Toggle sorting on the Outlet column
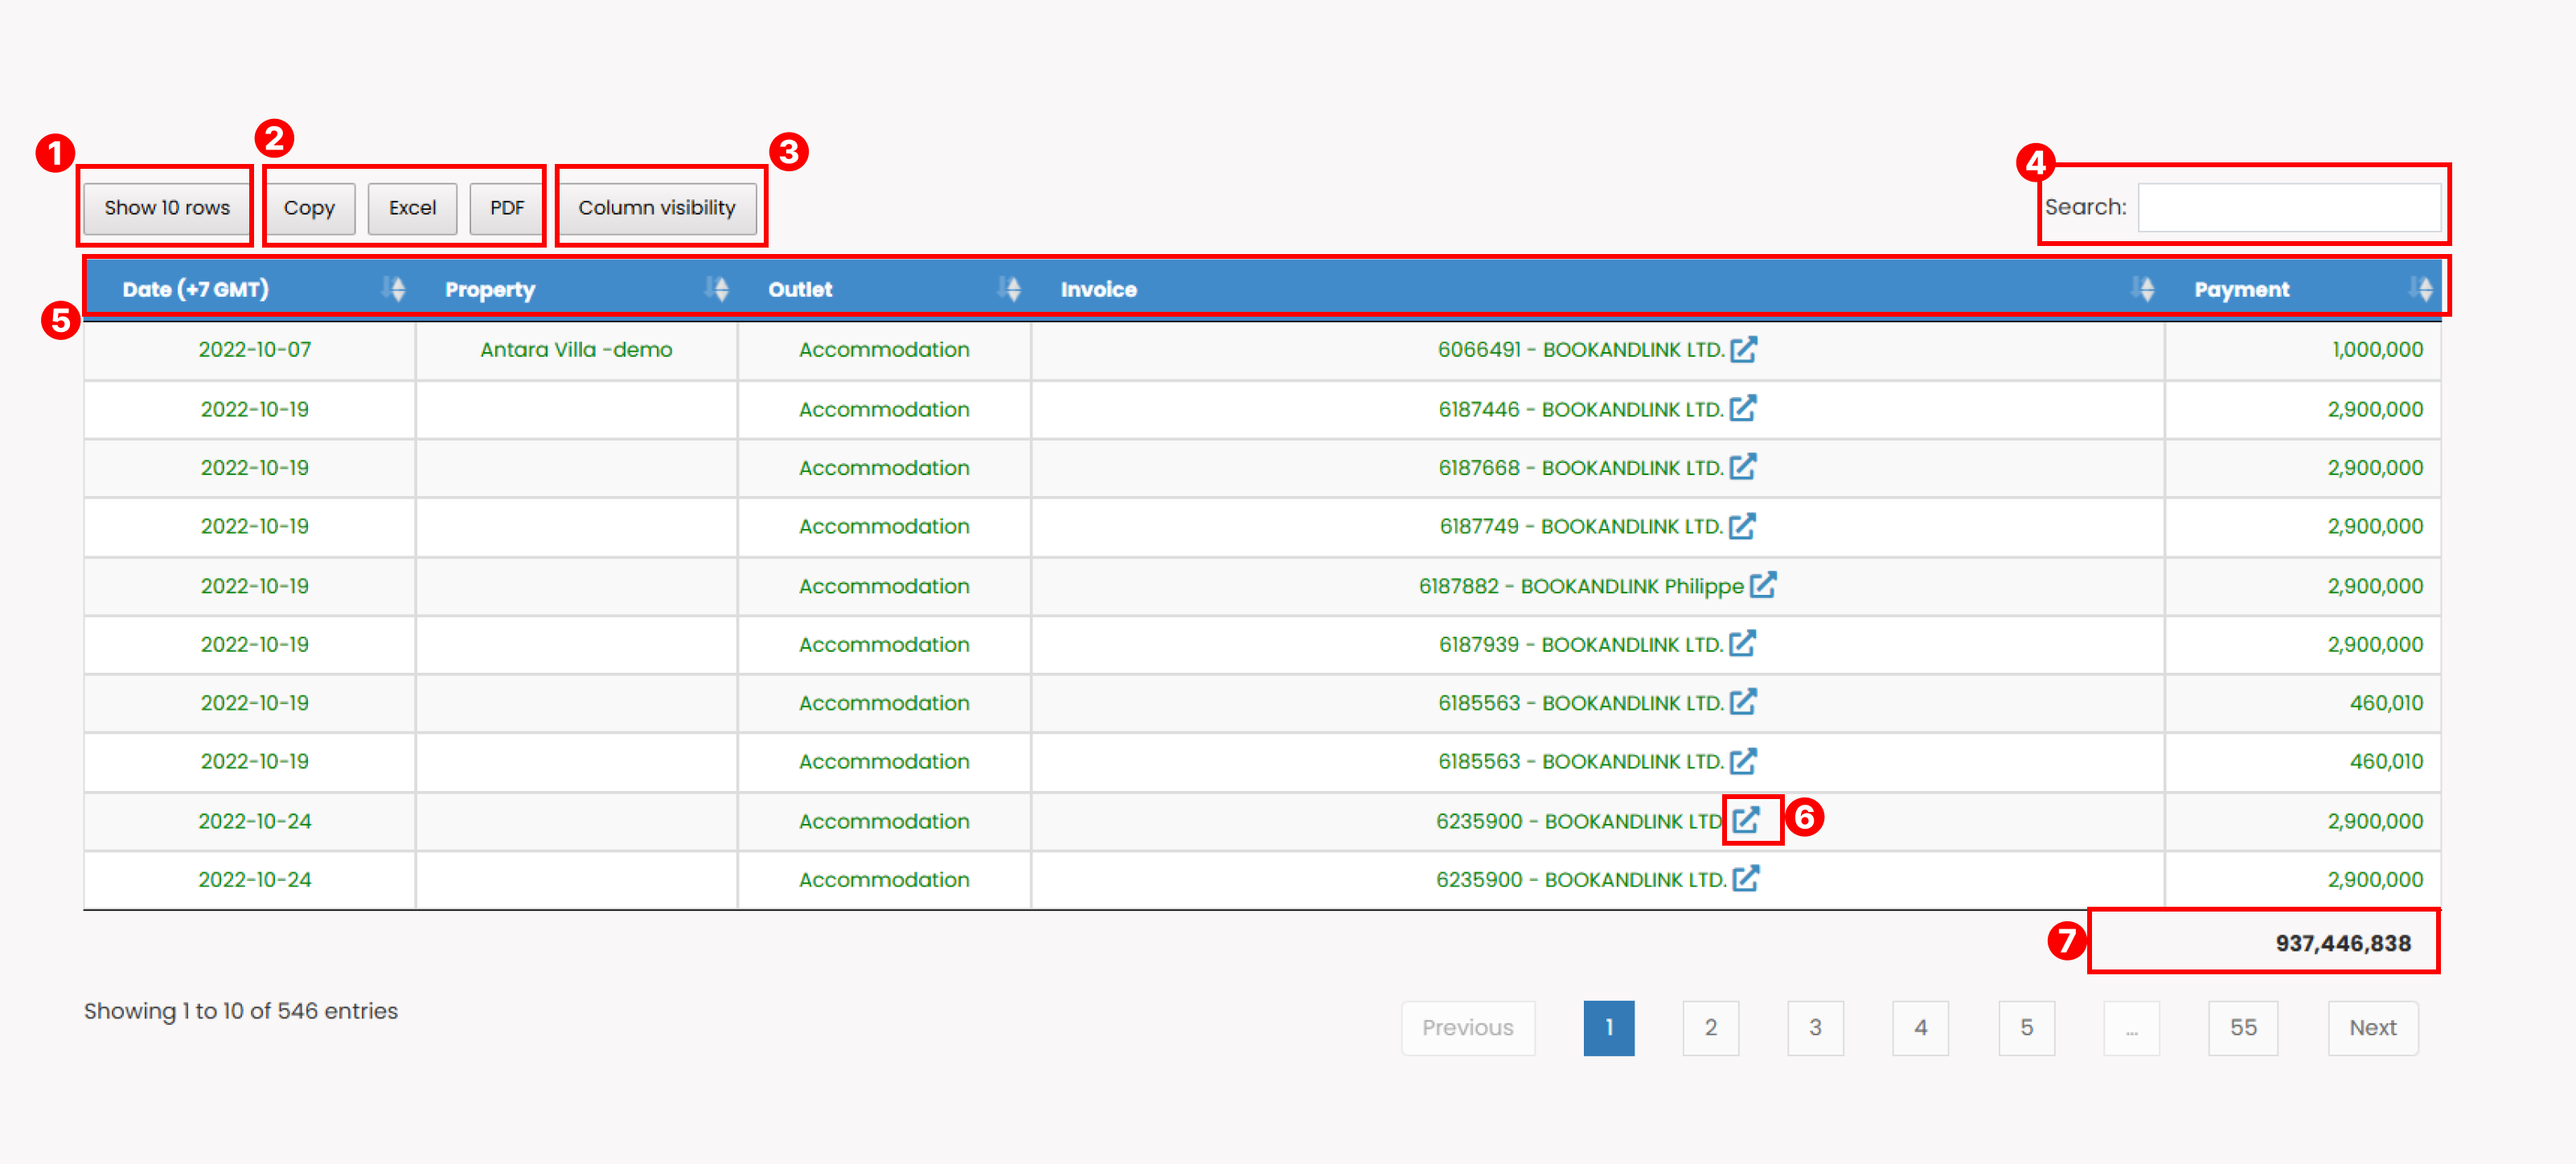This screenshot has width=2576, height=1164. pyautogui.click(x=1010, y=289)
